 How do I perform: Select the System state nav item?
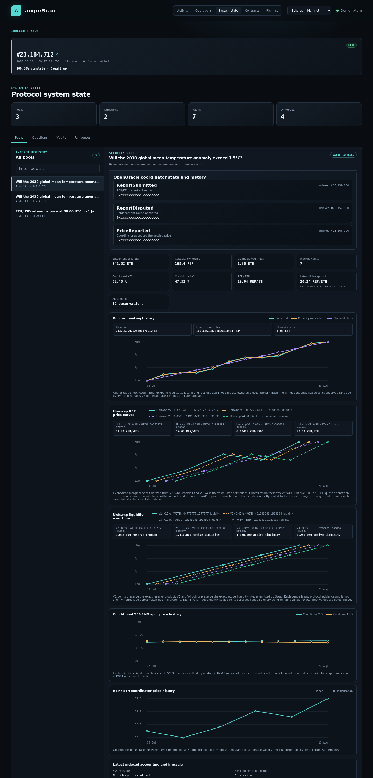pyautogui.click(x=228, y=11)
